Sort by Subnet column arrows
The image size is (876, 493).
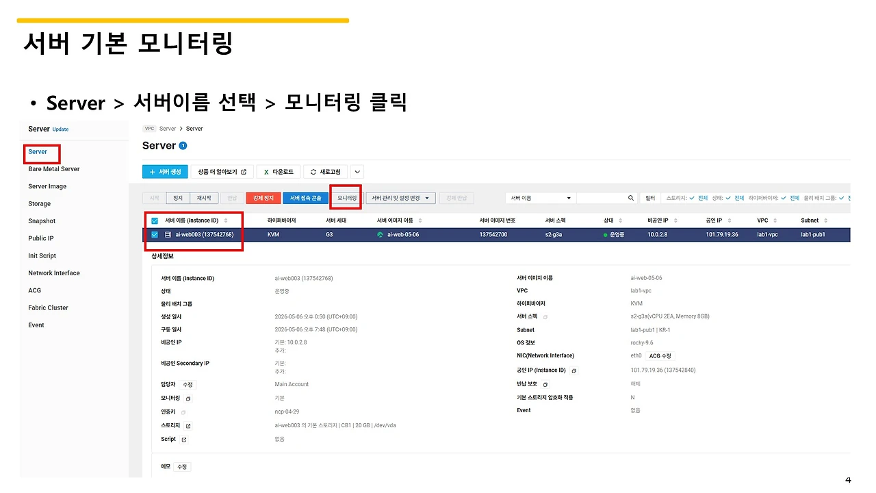pyautogui.click(x=825, y=220)
